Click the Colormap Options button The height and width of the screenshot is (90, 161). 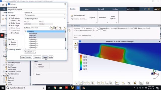tap(15, 49)
